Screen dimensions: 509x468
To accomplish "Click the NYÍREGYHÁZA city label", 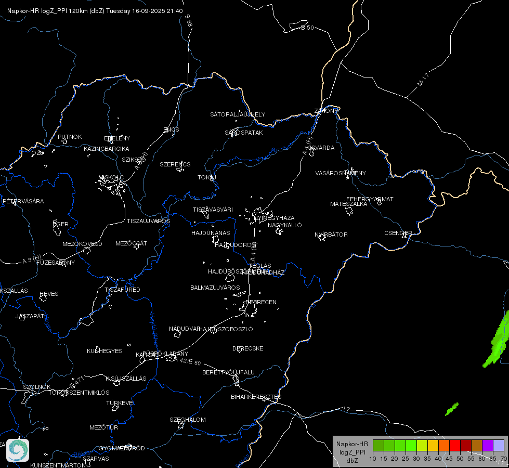I will [x=275, y=218].
